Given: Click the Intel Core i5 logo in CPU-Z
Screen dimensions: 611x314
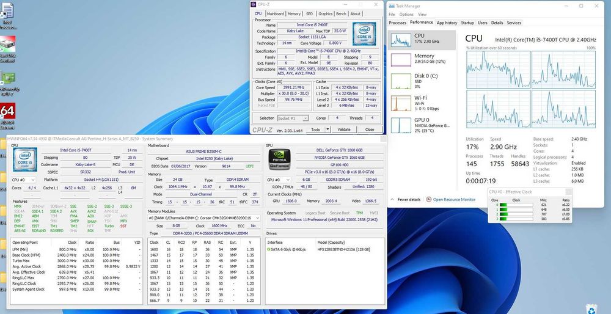Looking at the screenshot, I should tap(364, 34).
